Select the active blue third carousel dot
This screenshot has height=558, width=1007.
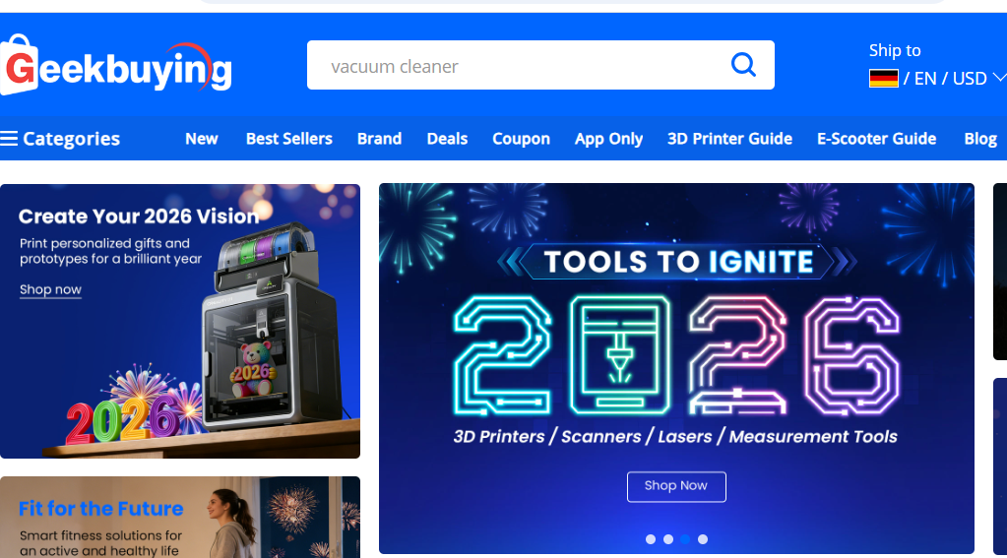click(685, 539)
